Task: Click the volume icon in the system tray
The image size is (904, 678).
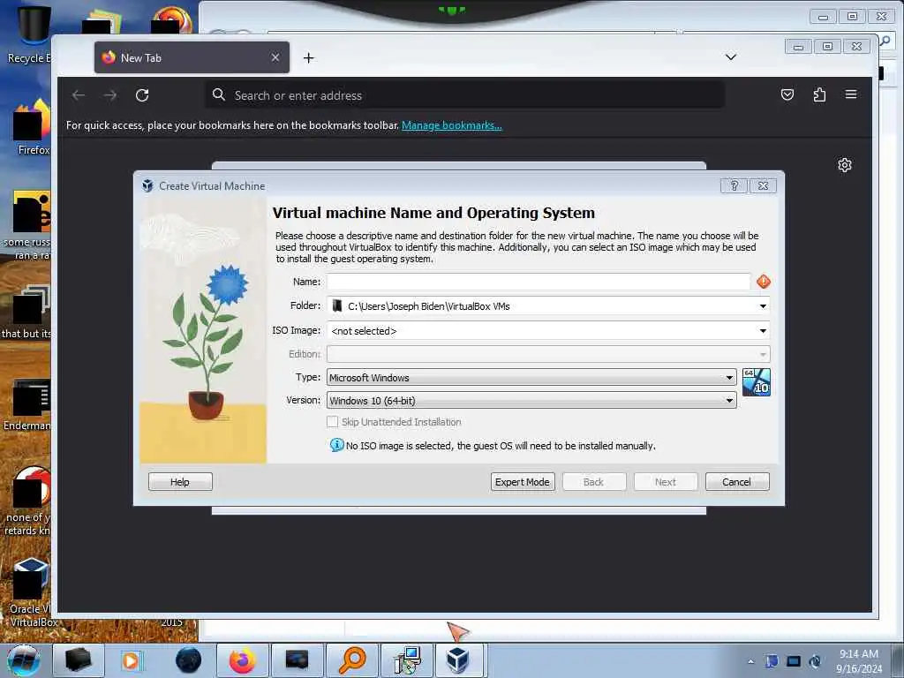Action: 815,661
